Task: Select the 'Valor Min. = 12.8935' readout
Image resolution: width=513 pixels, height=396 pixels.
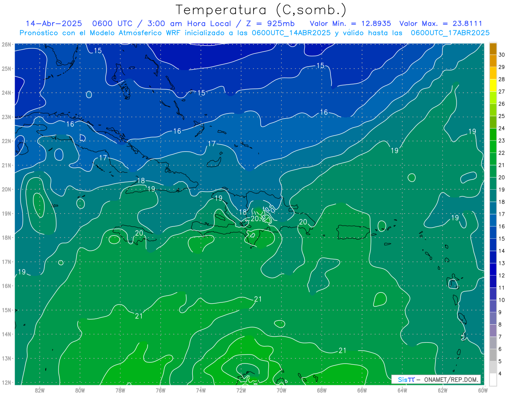Action: point(351,23)
